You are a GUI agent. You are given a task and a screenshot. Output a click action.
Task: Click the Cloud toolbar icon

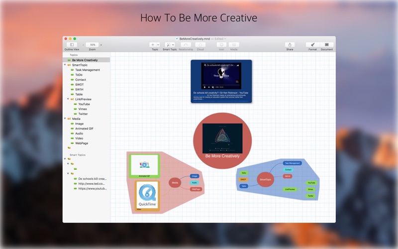click(x=200, y=45)
